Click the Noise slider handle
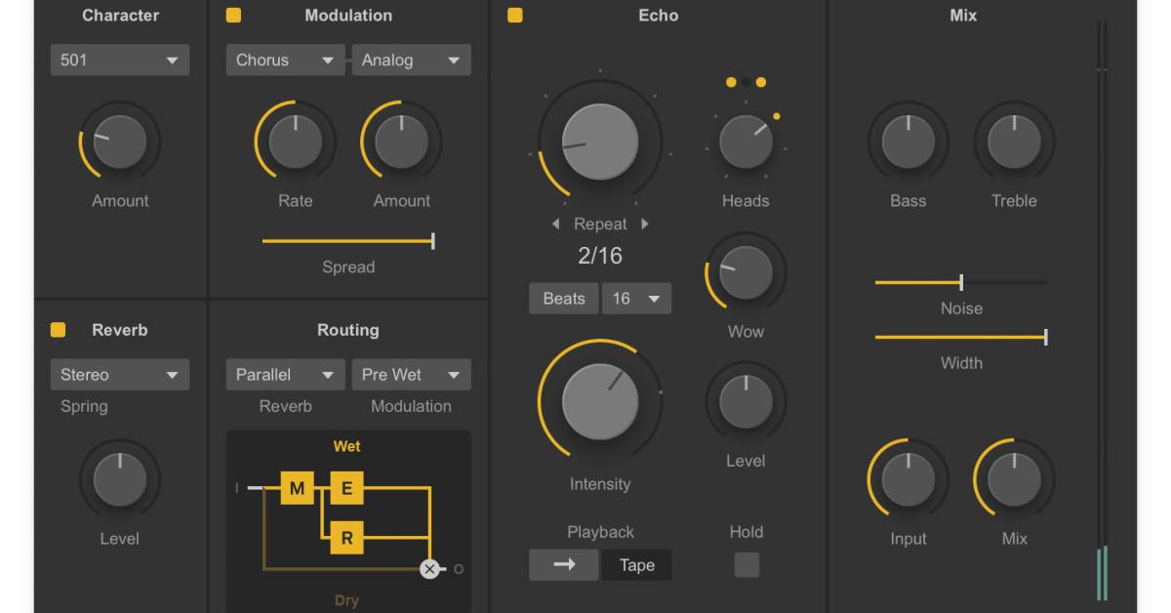 click(x=960, y=282)
